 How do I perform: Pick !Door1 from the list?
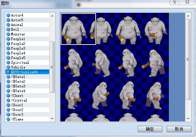pyautogui.click(x=27, y=105)
